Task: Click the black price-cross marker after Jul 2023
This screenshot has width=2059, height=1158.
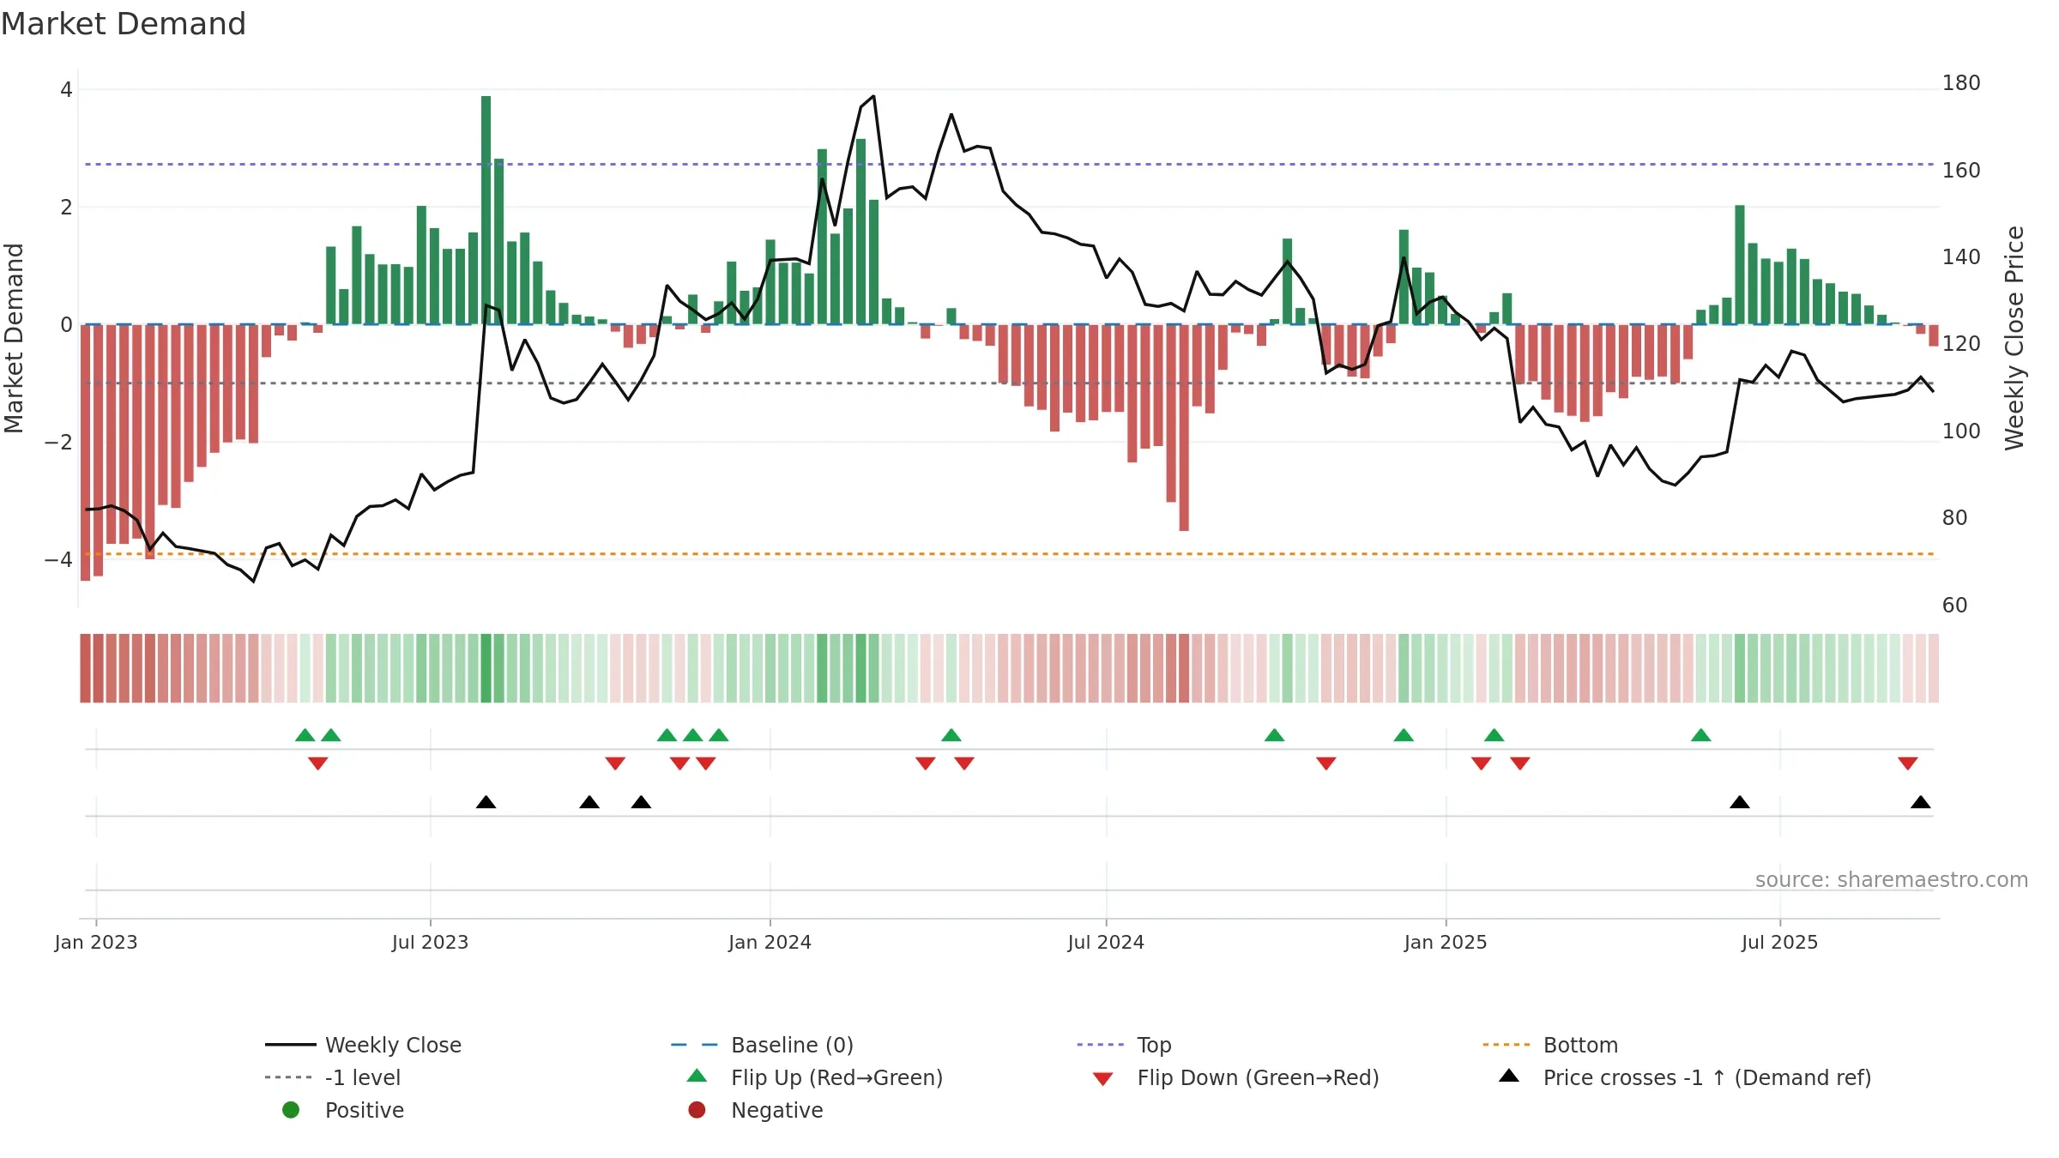Action: [x=486, y=802]
